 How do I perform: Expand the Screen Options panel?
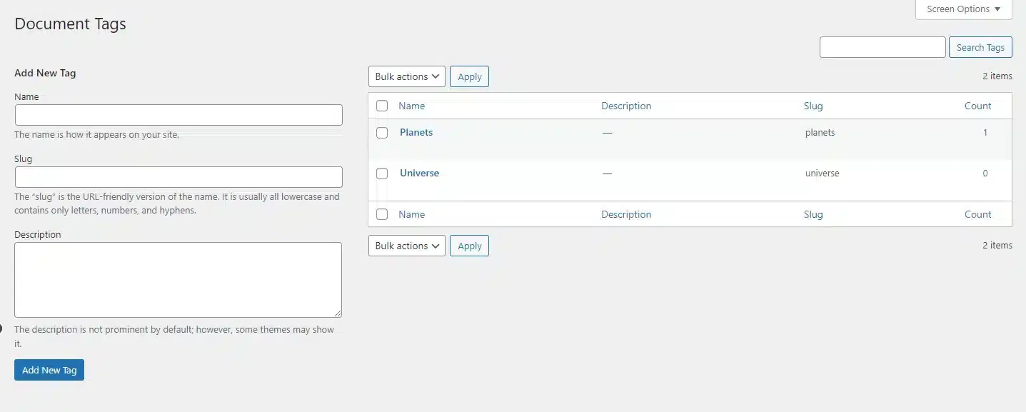point(963,9)
